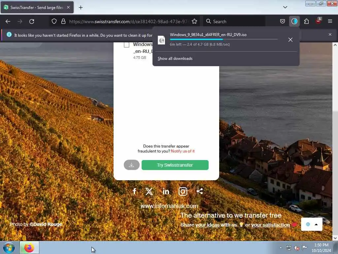View site security via padlock icon
The width and height of the screenshot is (338, 254).
[x=63, y=21]
